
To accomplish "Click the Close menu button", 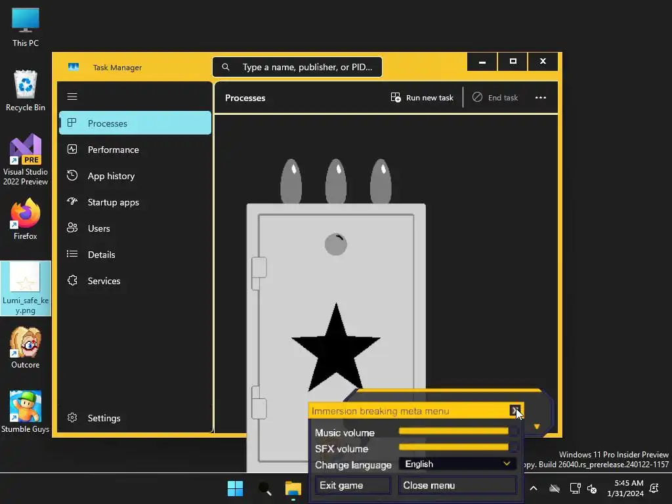I will pos(457,485).
